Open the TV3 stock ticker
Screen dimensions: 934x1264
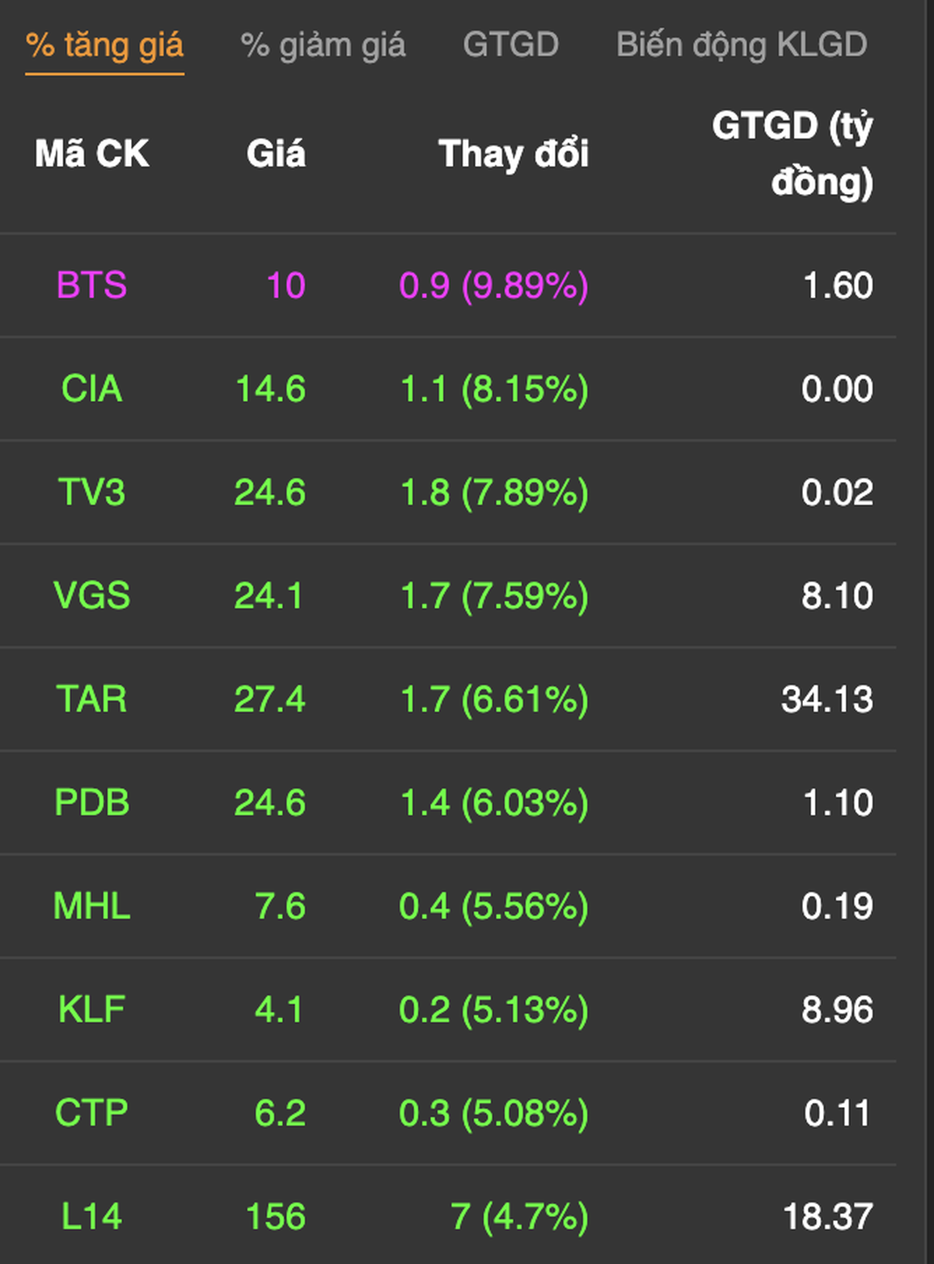tap(91, 492)
